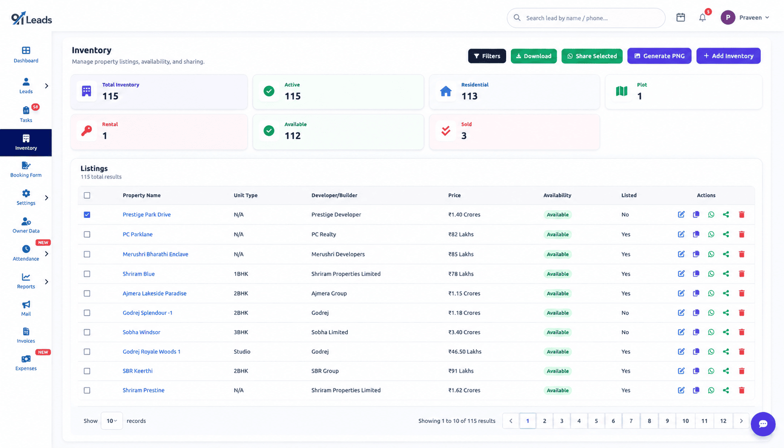784x448 pixels.
Task: Duplicate the Sobha Windsor listing
Action: click(696, 332)
